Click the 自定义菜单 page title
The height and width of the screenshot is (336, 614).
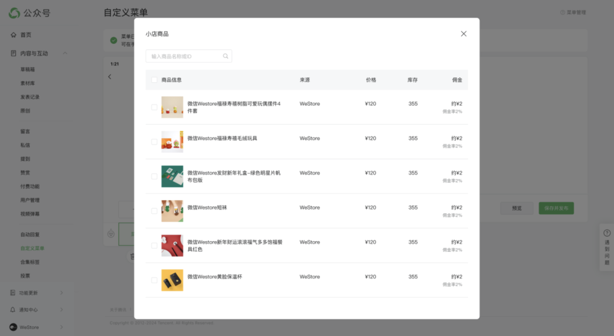[126, 13]
